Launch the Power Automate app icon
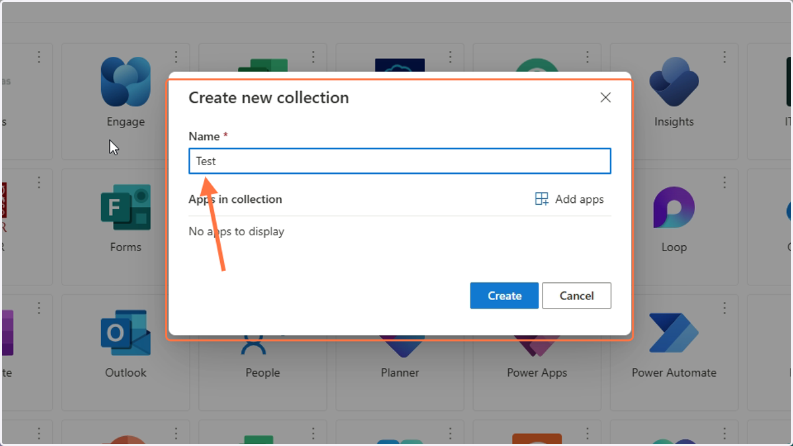 [x=674, y=333]
